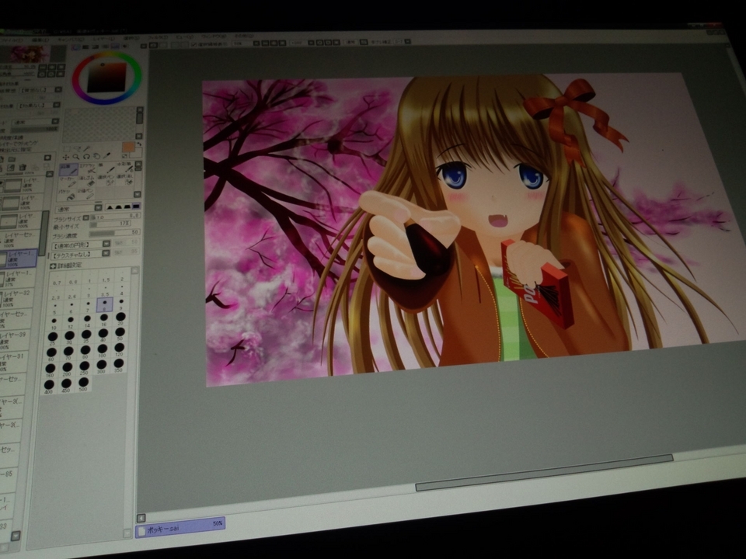The height and width of the screenshot is (559, 746).
Task: Choose the rectangular selection tool
Action: click(67, 149)
